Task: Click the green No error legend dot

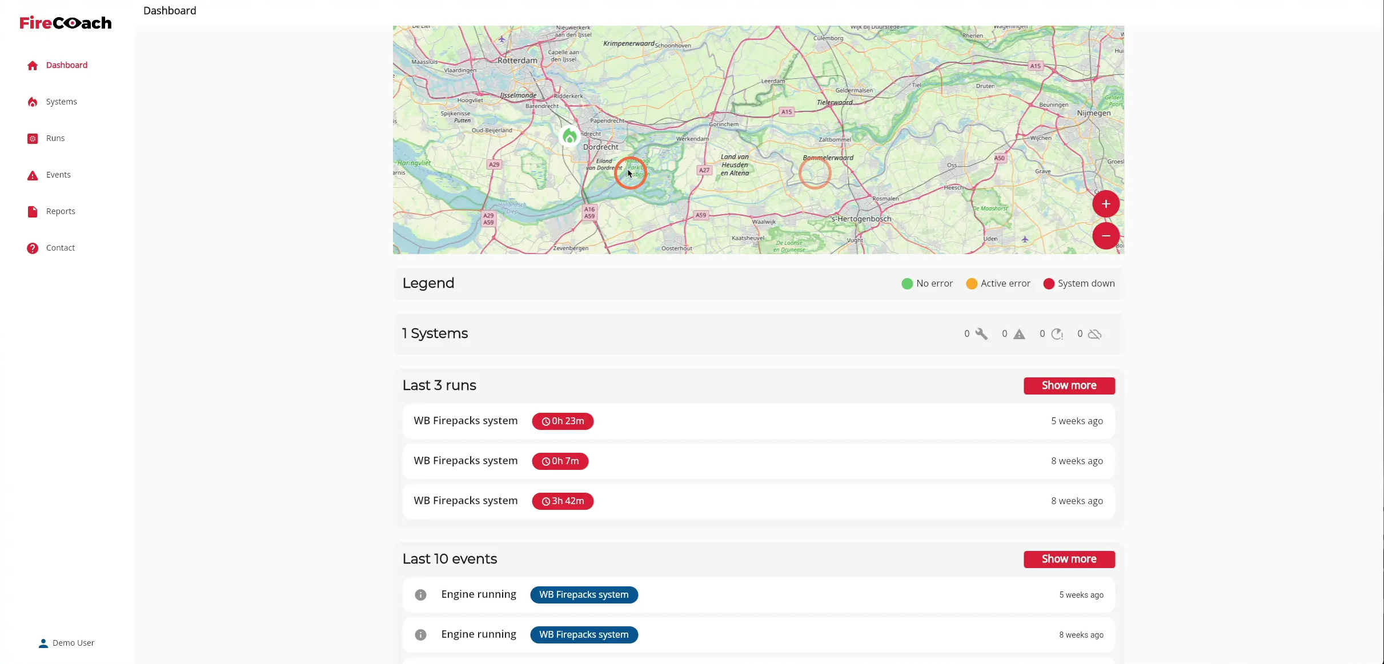Action: (907, 284)
